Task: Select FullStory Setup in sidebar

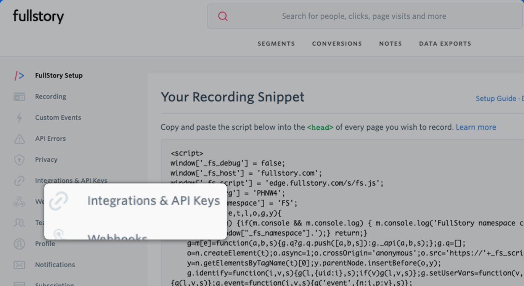Action: pyautogui.click(x=59, y=76)
